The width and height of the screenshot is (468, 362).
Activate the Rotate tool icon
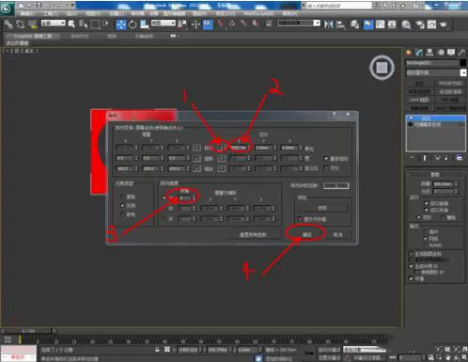[133, 24]
